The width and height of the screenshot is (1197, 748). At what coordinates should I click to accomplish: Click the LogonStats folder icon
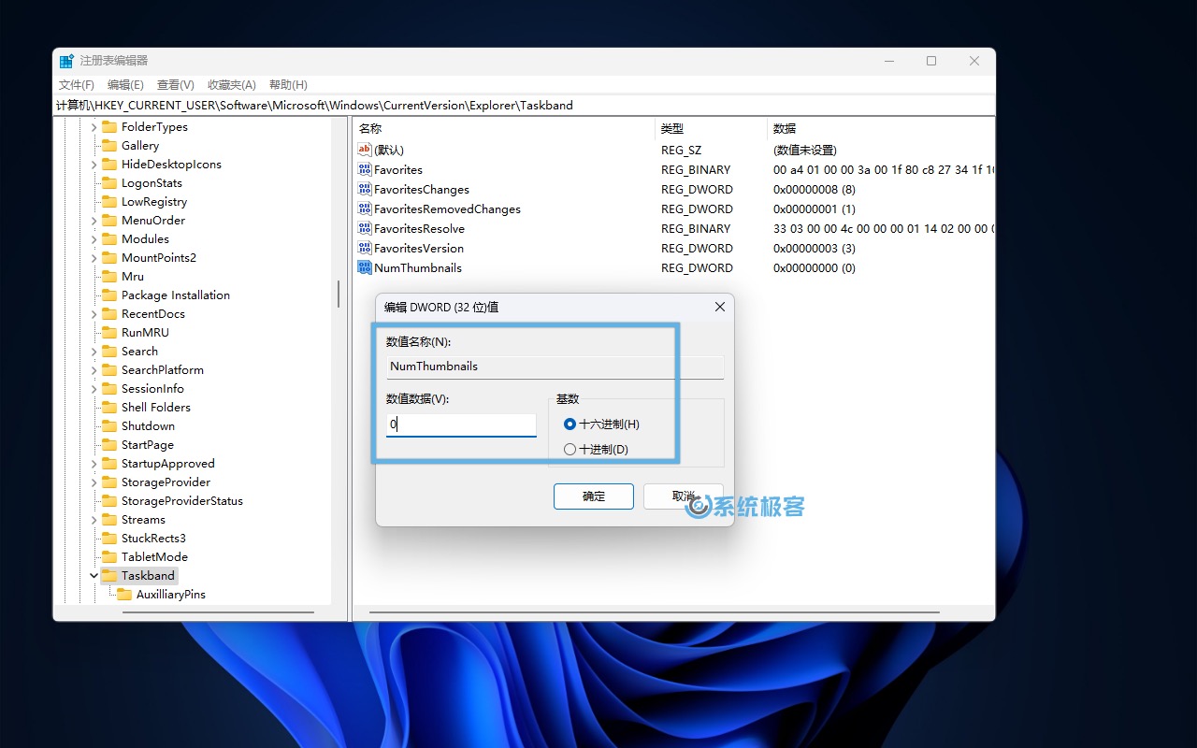click(109, 183)
